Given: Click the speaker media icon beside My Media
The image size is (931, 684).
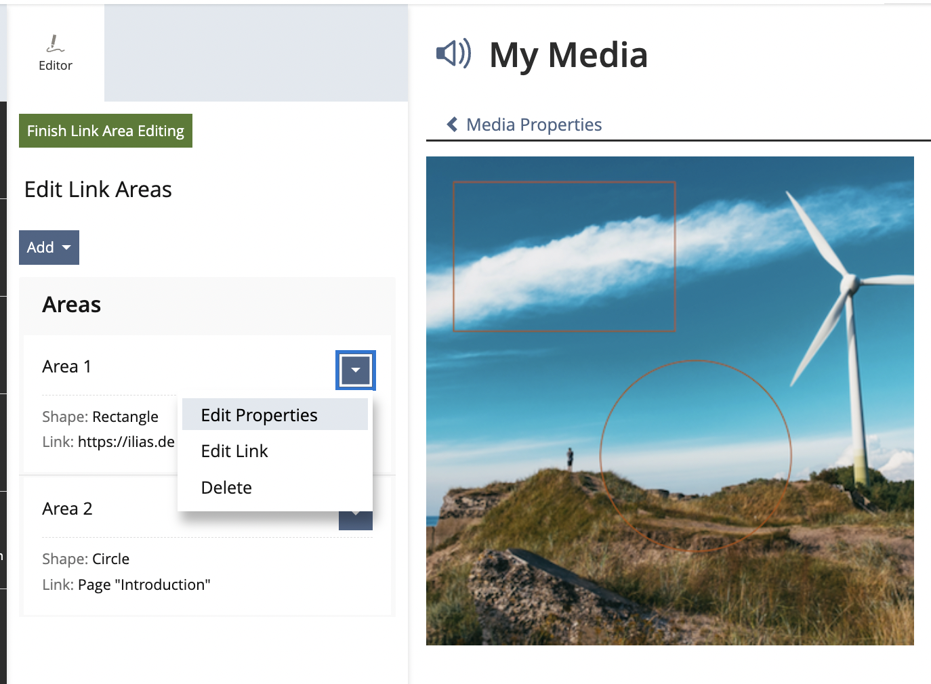Looking at the screenshot, I should (453, 53).
